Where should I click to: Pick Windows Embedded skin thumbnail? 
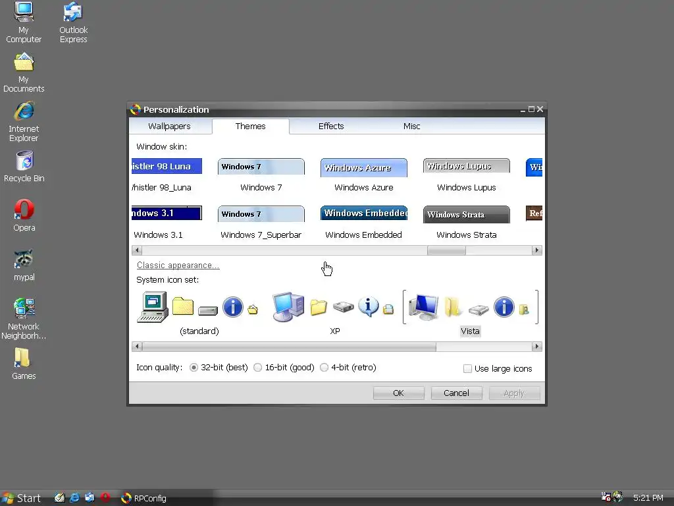pos(363,213)
